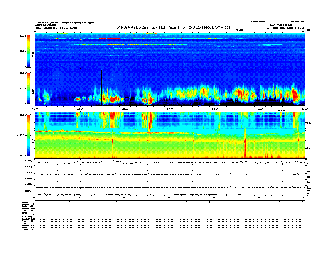Viewport: 329px width, 254px height.
Task: Click the -155.00 value on TNR scale
Action: pyautogui.click(x=22, y=156)
